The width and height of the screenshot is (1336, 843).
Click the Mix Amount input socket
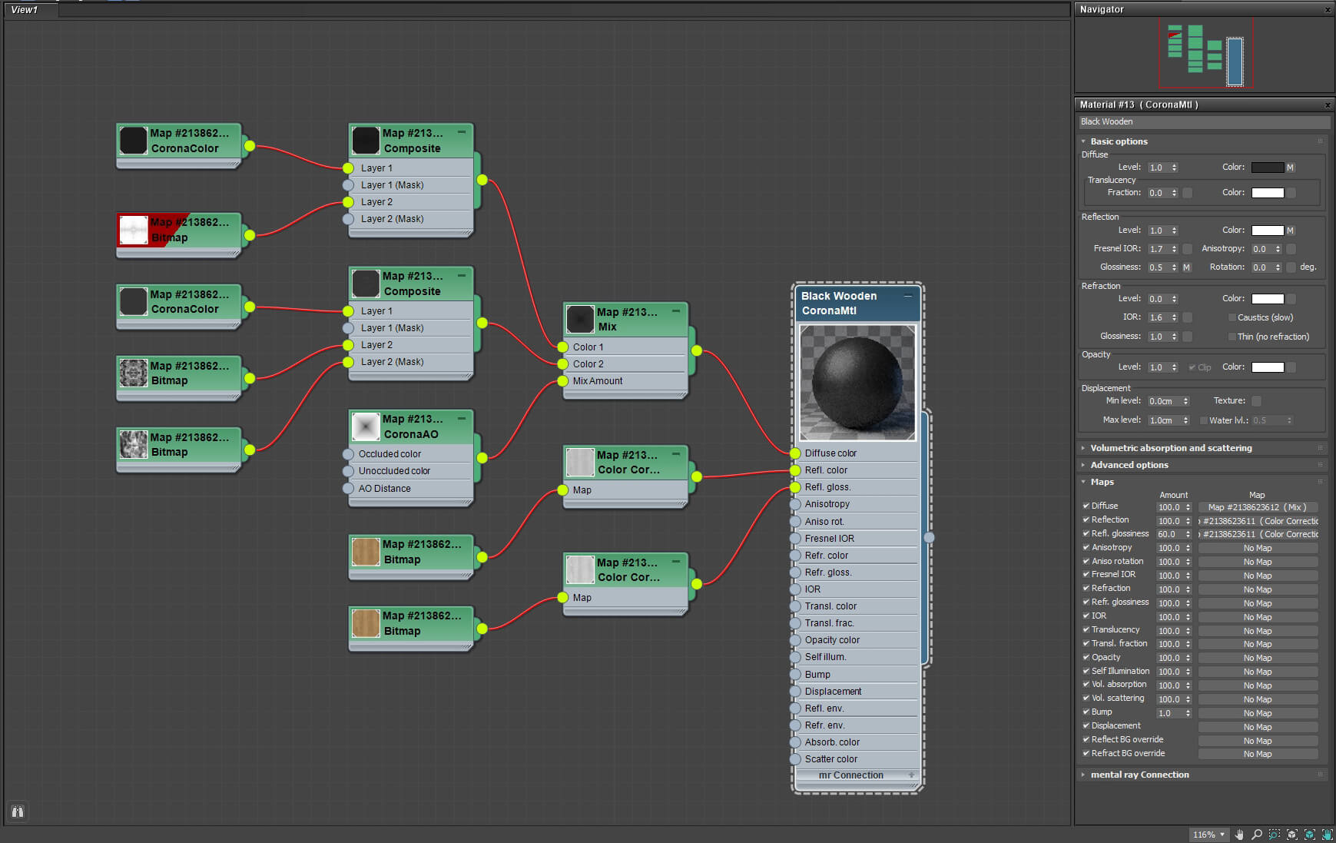coord(562,381)
